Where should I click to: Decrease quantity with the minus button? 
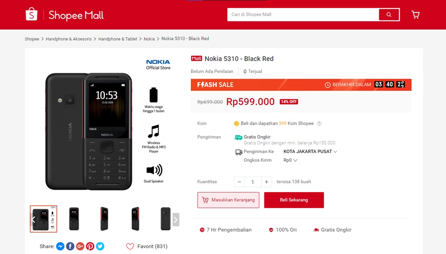(x=239, y=182)
